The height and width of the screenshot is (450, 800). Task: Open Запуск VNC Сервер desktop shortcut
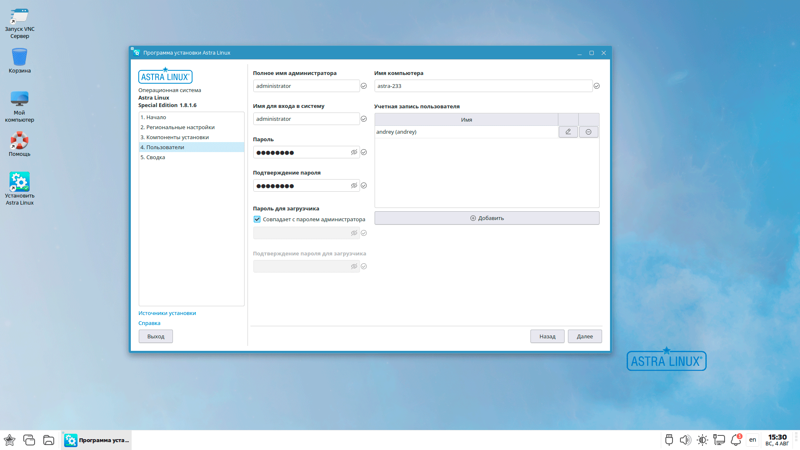click(20, 17)
